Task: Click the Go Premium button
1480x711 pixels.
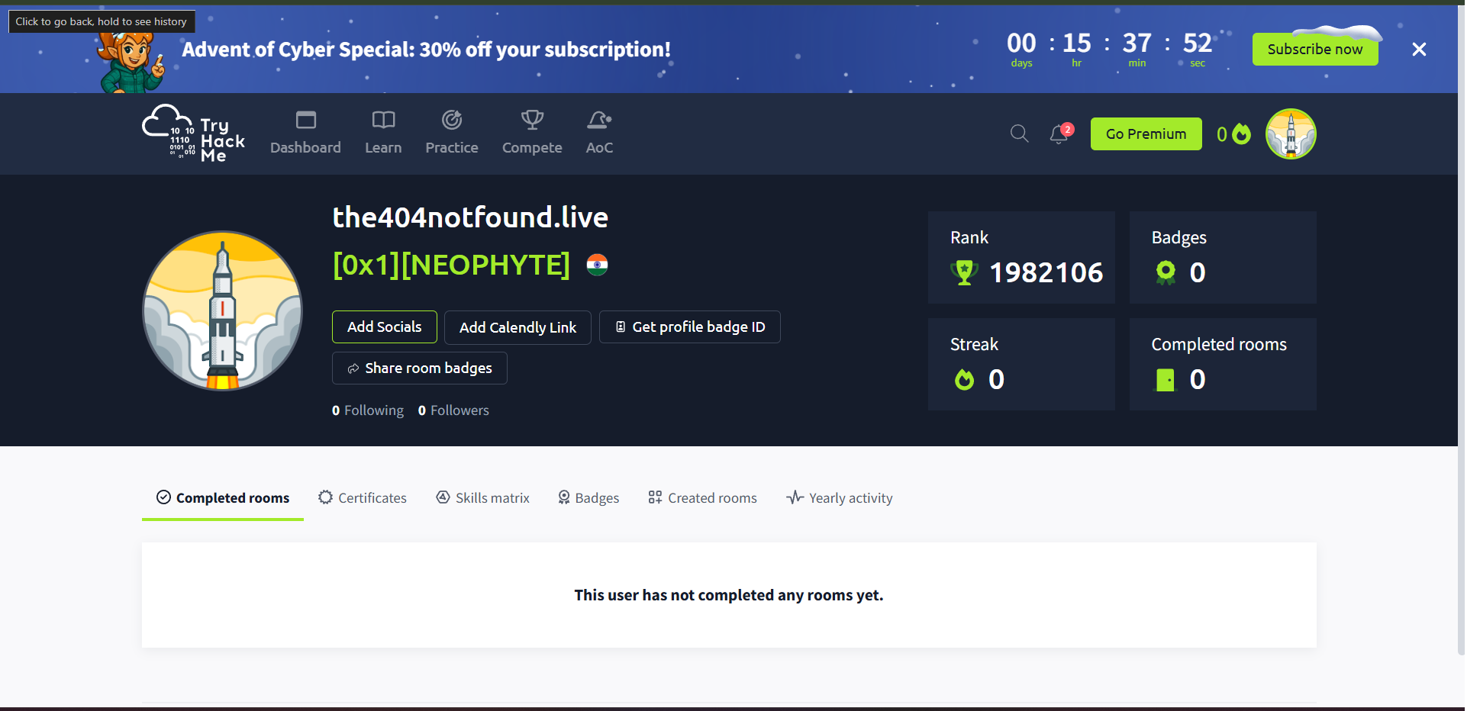Action: coord(1146,134)
